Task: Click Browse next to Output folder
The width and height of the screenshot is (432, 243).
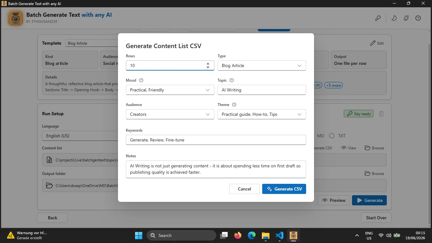Action: click(x=374, y=173)
